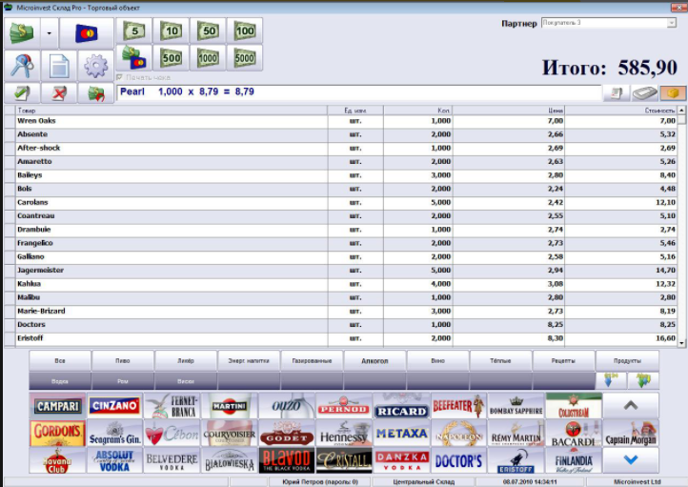Select the Jagermeister row in the list
This screenshot has width=688, height=487.
tap(172, 271)
